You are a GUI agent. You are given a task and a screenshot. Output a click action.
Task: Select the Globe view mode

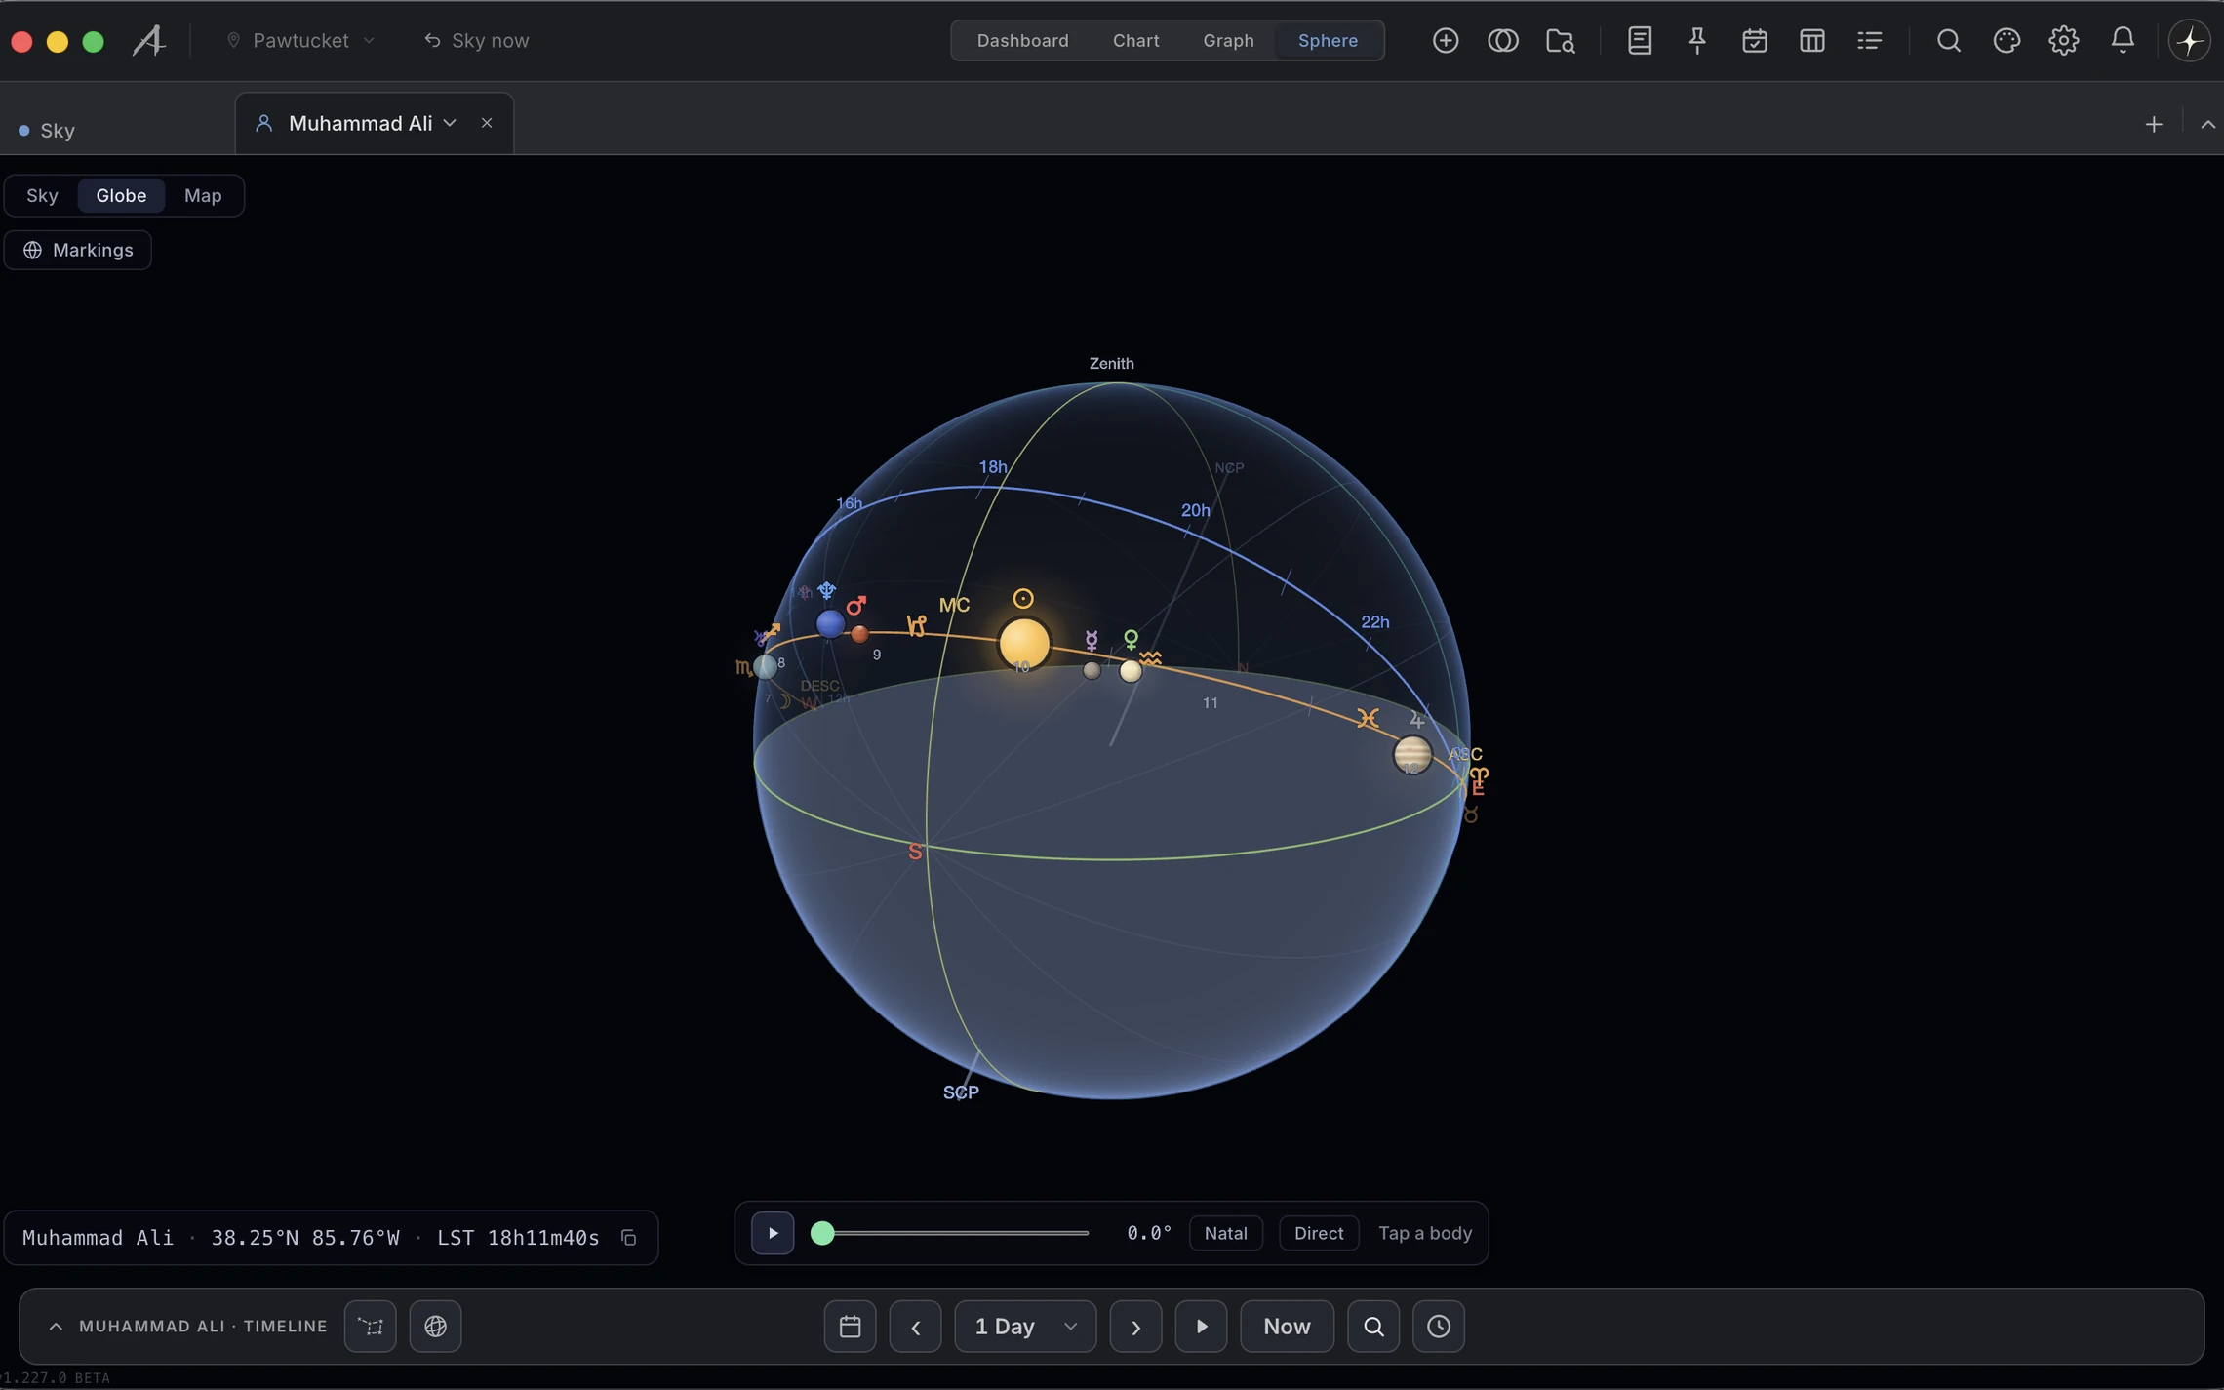coord(121,195)
